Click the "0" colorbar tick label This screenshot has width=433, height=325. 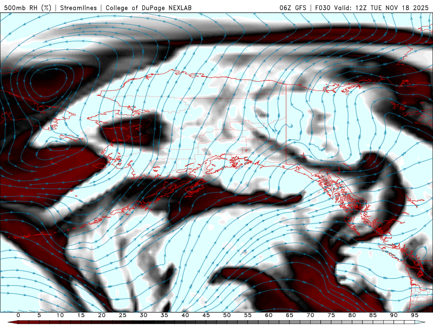click(18, 315)
